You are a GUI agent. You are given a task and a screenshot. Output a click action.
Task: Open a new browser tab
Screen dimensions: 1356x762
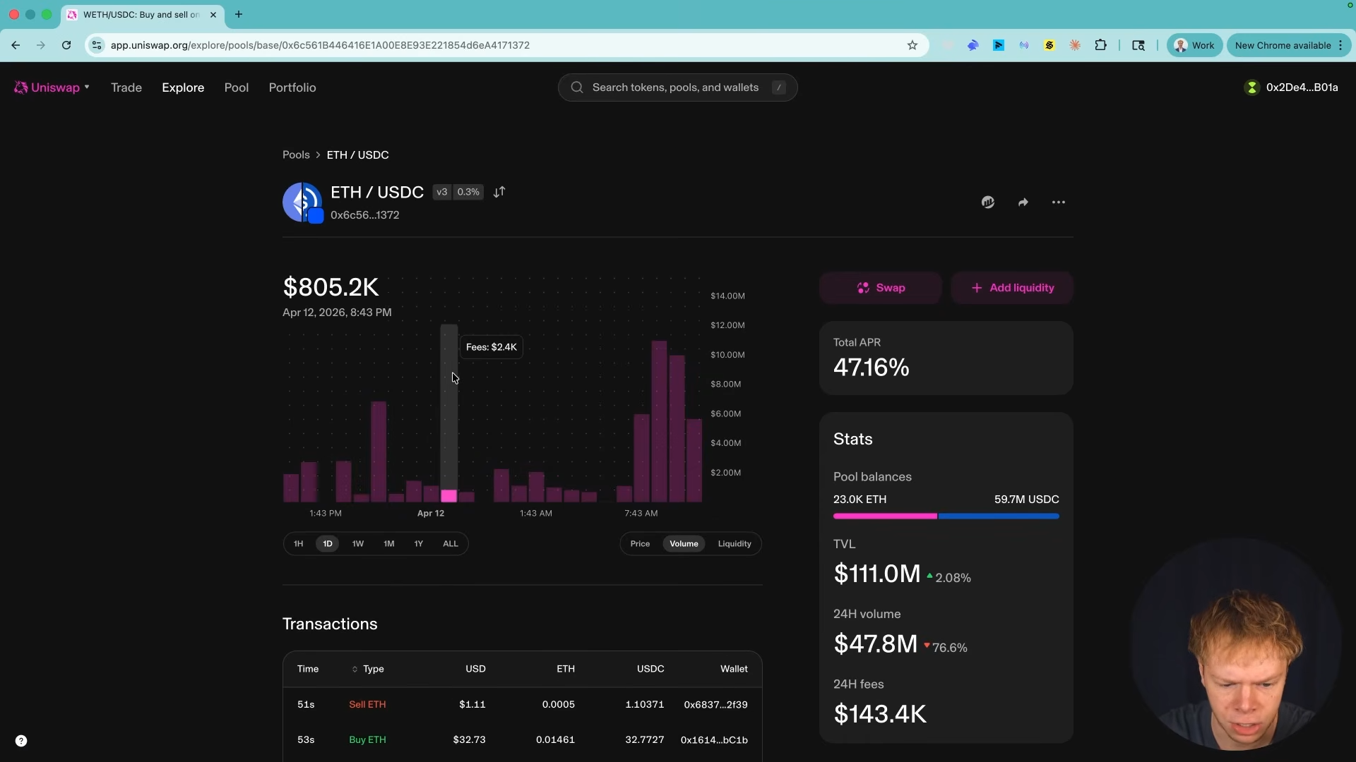click(239, 14)
